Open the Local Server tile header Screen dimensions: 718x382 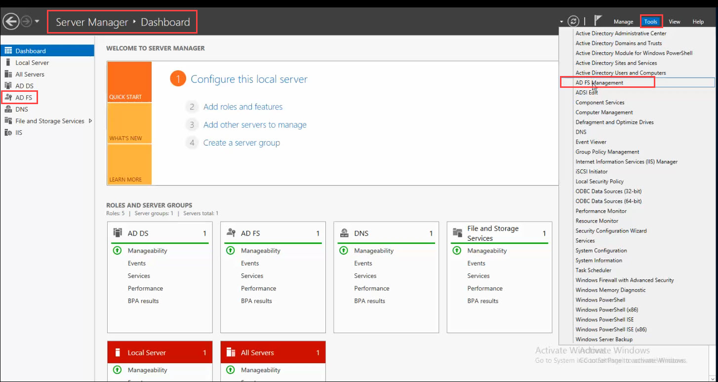[x=160, y=352]
